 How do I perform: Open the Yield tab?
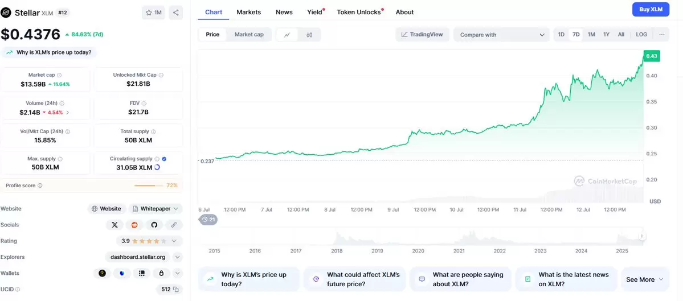(x=314, y=12)
